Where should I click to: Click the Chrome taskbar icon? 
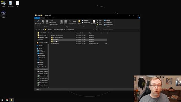pyautogui.click(x=7, y=100)
